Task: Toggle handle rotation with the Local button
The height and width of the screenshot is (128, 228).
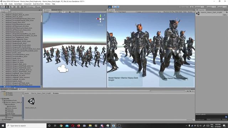Action: coord(38,7)
